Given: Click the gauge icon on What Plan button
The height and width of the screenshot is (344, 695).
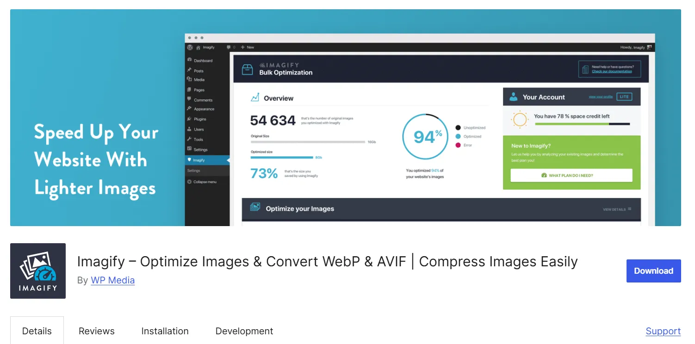Looking at the screenshot, I should point(544,176).
